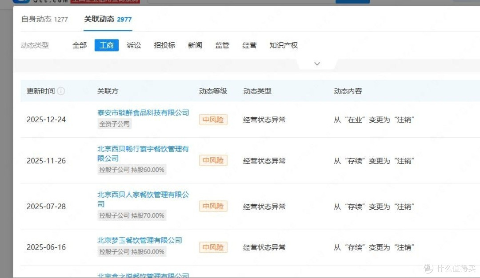Click 全资子公司 tag
This screenshot has width=480, height=278.
click(115, 124)
